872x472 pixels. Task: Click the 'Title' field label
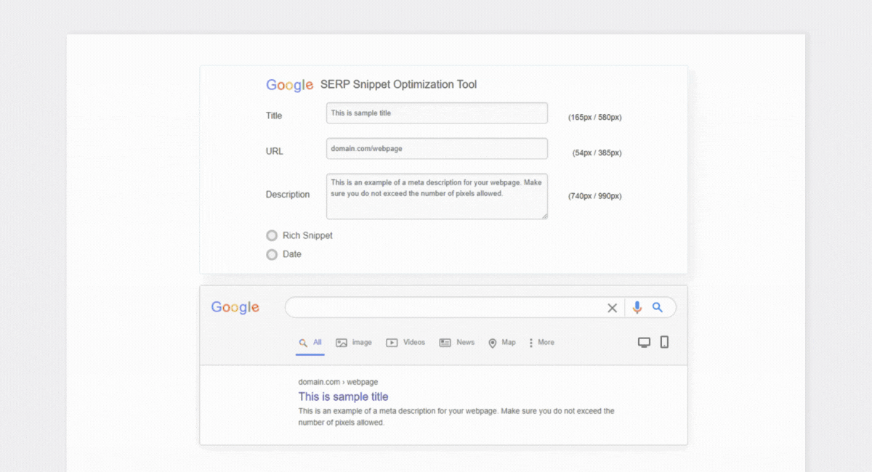(274, 115)
